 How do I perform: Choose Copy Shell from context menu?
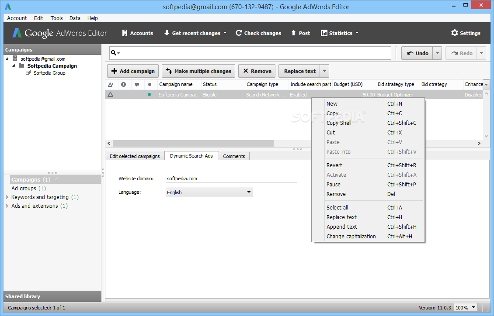tap(368, 123)
